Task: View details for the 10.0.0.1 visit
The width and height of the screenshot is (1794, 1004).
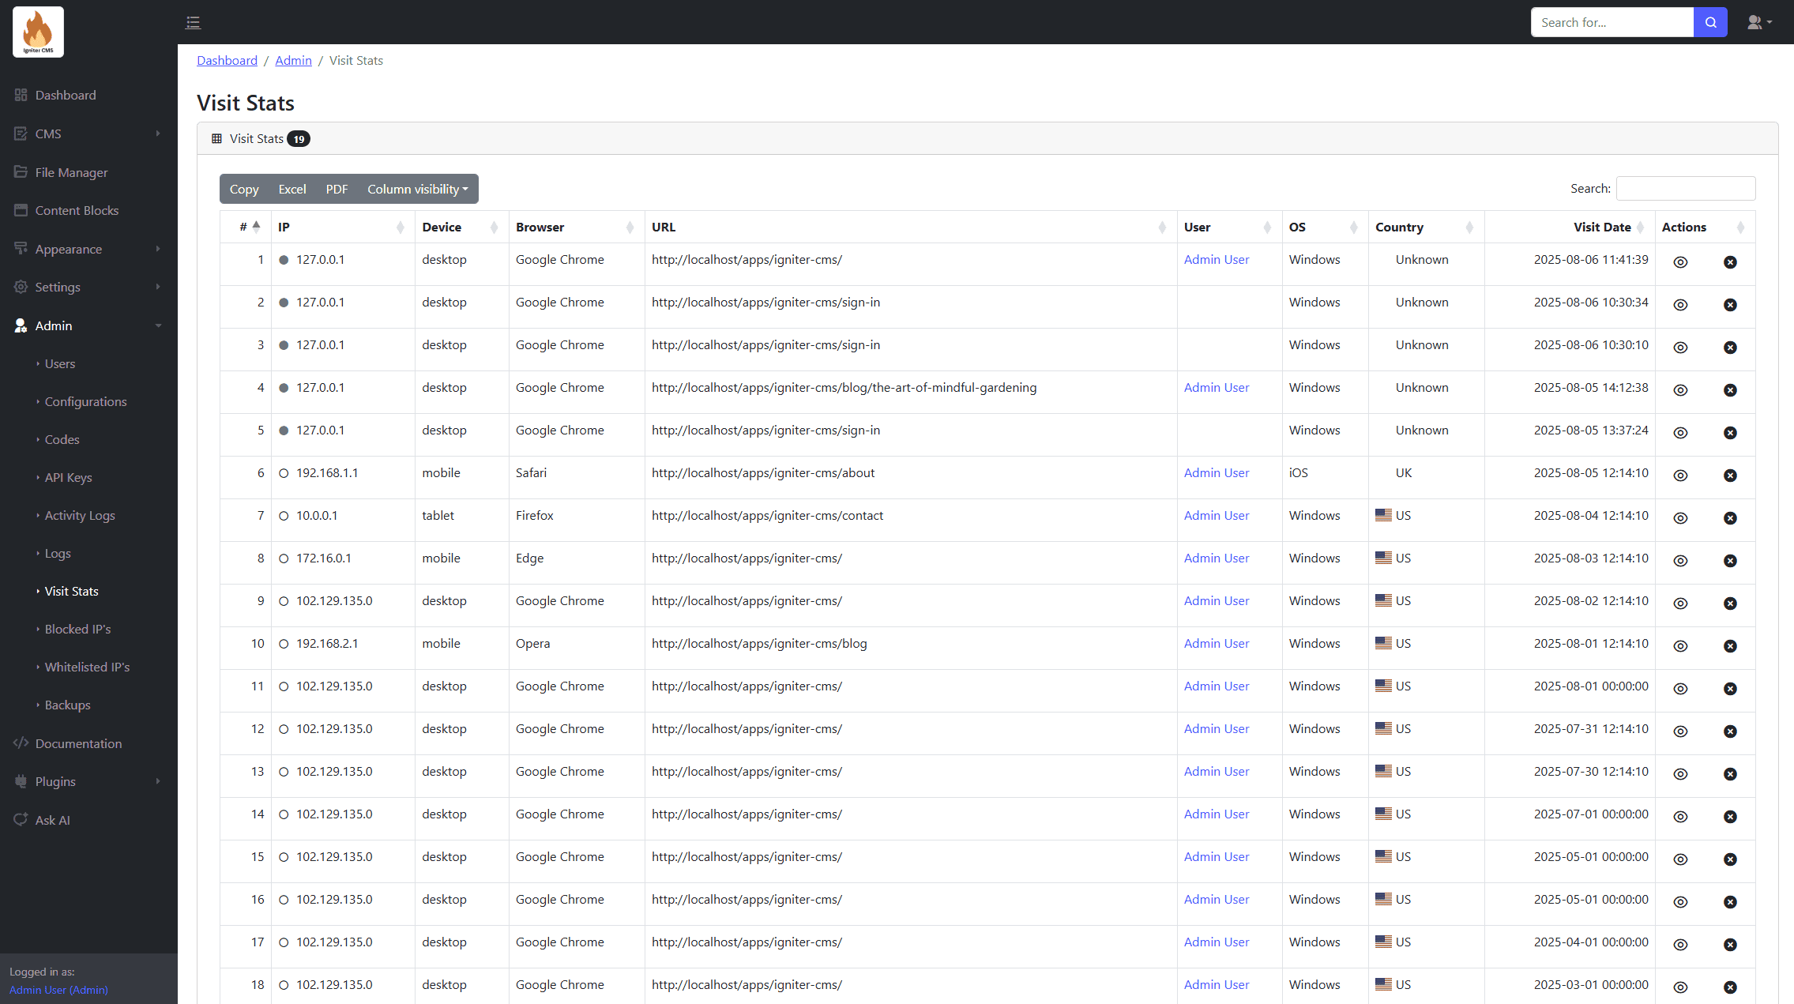Action: coord(1680,518)
